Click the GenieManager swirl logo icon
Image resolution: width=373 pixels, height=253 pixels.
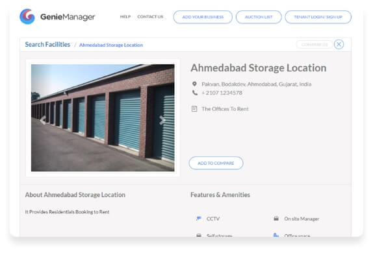point(27,17)
